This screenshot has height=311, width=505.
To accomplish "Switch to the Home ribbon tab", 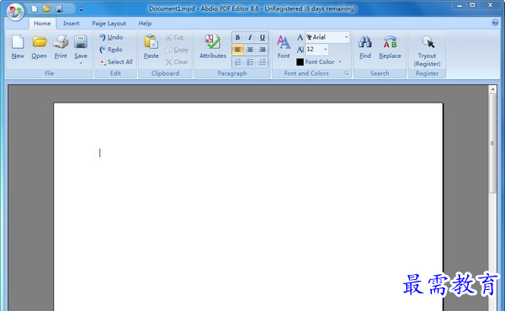I will (x=42, y=24).
